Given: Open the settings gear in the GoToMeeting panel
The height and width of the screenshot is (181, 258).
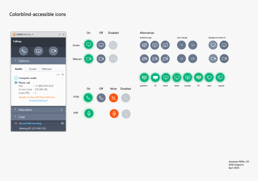Looking at the screenshot, I should pos(62,123).
